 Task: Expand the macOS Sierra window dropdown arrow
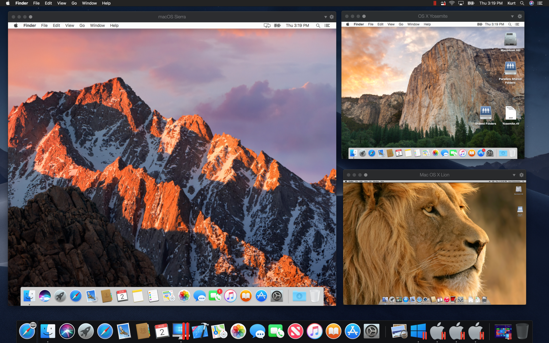[x=325, y=17]
